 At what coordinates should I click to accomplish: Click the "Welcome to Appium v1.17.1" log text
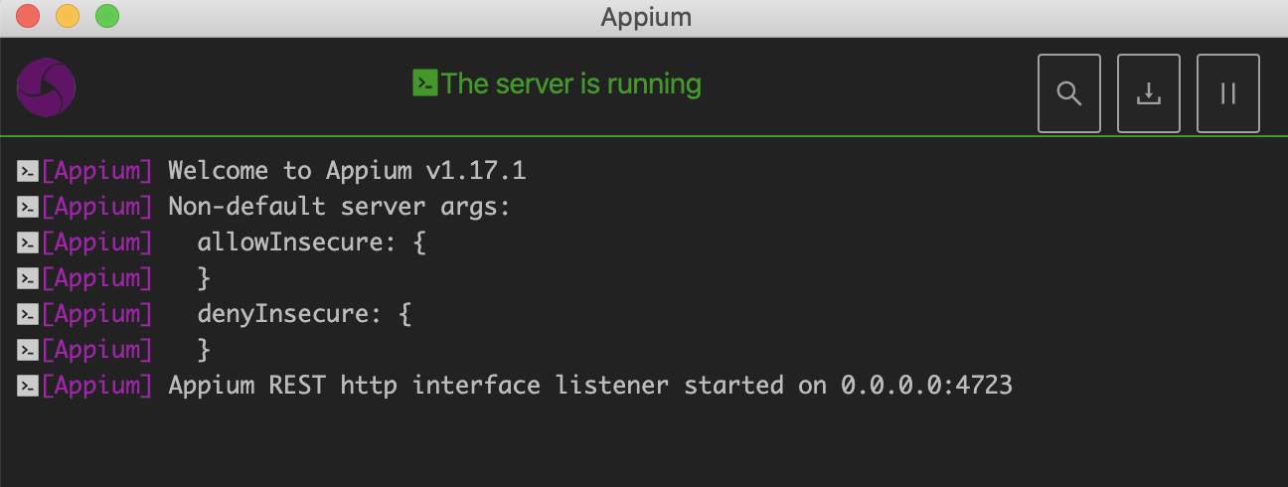click(347, 171)
